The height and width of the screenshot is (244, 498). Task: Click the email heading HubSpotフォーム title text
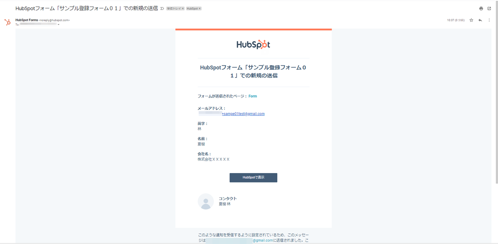[x=253, y=71]
